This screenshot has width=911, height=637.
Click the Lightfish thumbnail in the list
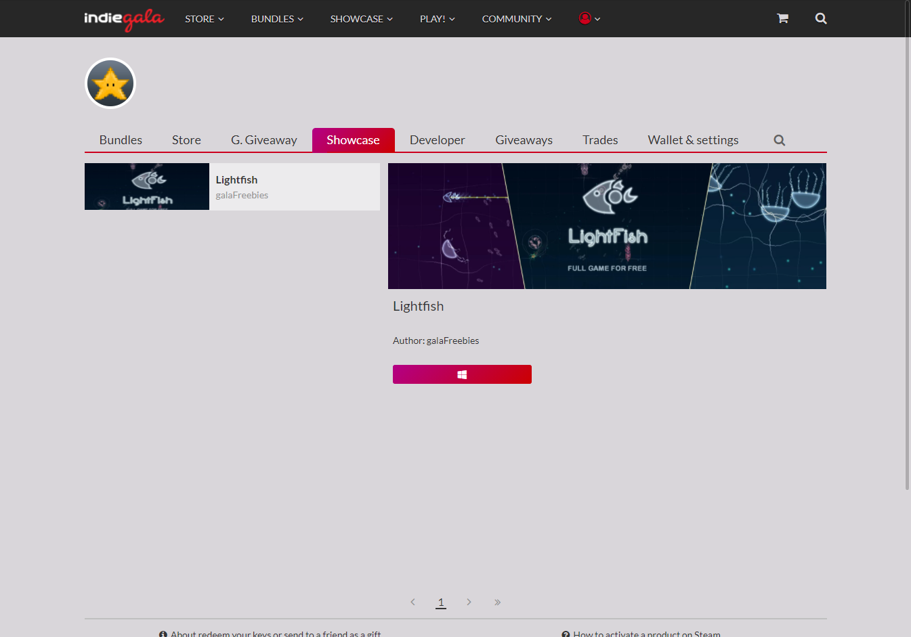coord(147,186)
